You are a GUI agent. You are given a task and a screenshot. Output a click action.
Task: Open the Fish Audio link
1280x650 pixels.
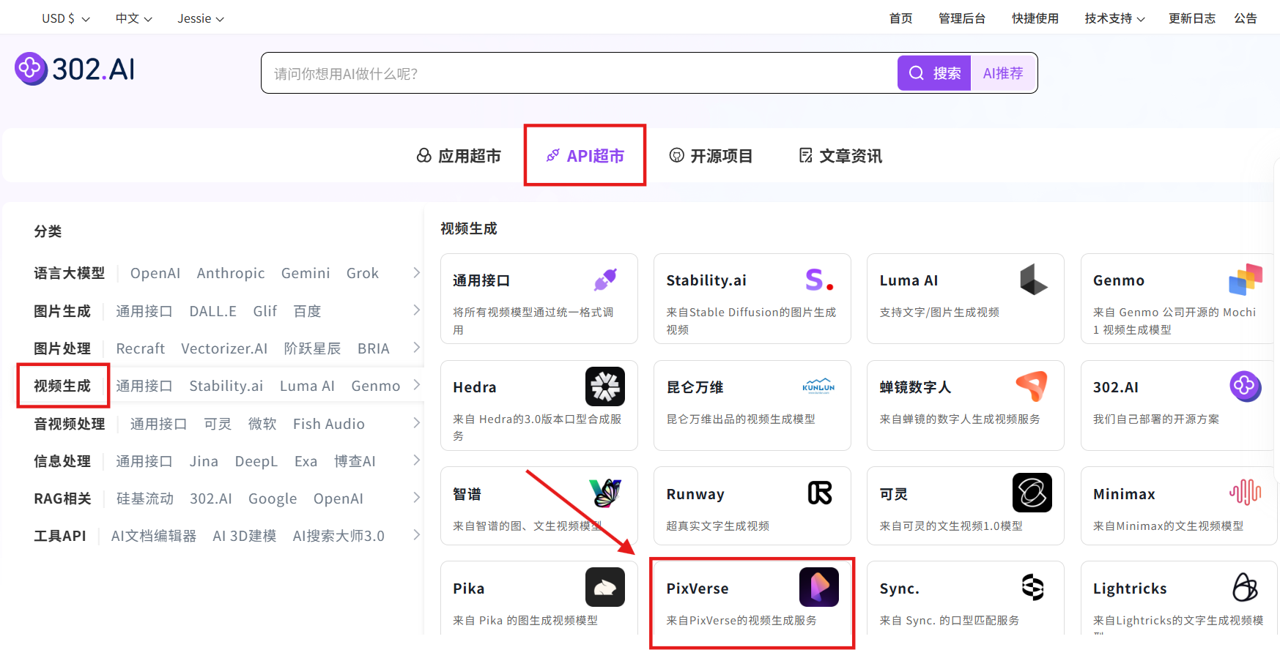click(329, 424)
